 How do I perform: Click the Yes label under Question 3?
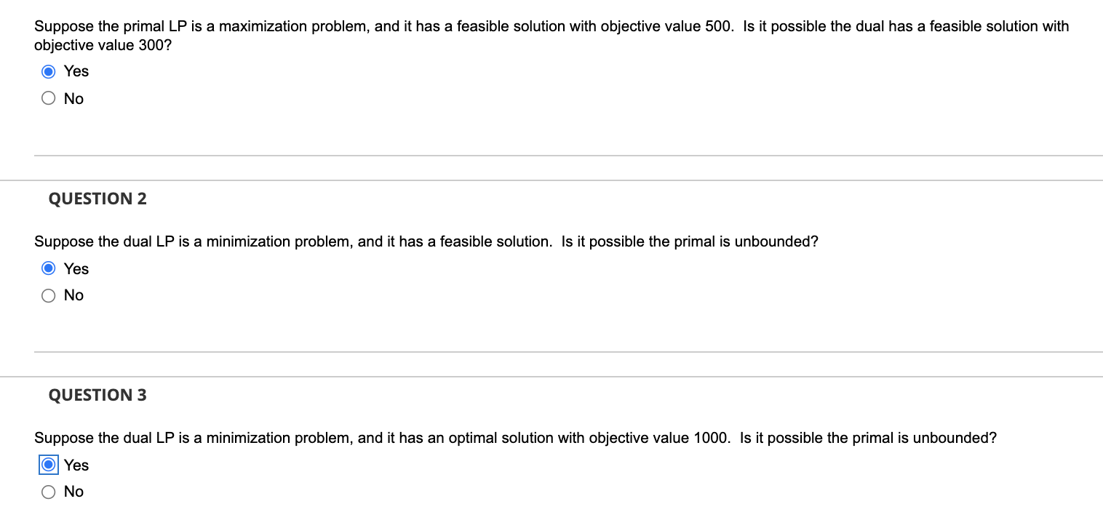point(76,465)
